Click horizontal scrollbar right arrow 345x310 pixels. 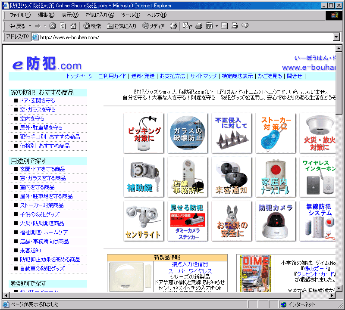(x=332, y=295)
